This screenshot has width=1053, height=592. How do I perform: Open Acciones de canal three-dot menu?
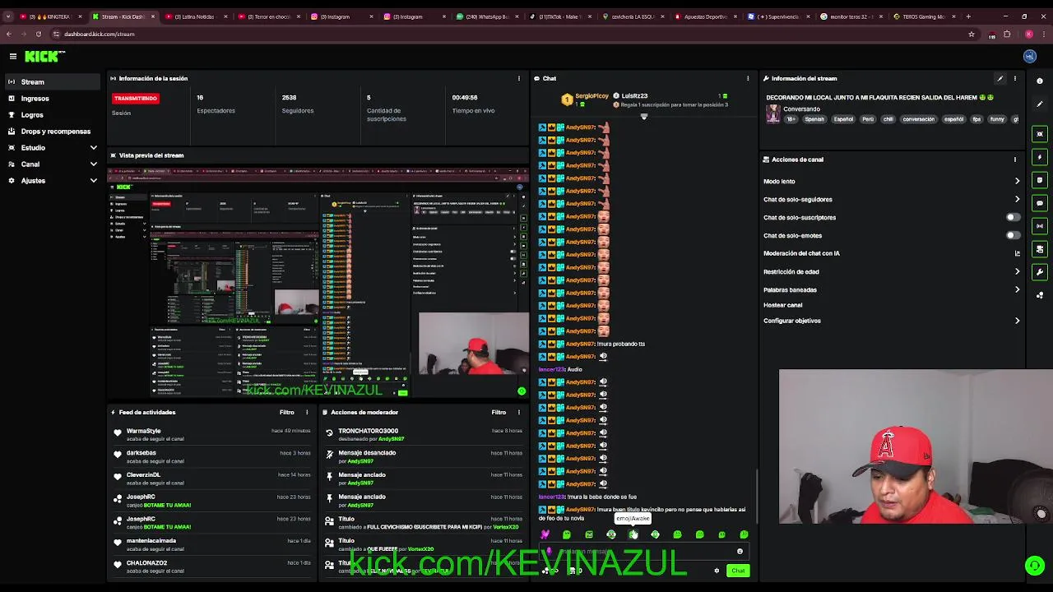tap(1015, 160)
